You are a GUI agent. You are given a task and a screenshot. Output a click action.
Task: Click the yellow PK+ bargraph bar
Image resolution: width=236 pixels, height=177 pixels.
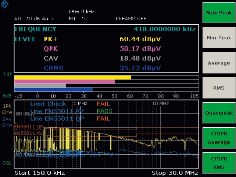click(x=73, y=77)
